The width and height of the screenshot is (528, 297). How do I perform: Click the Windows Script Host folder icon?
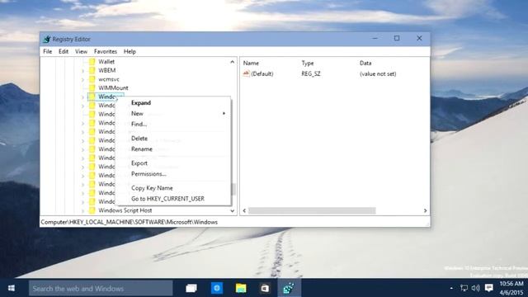(x=92, y=210)
